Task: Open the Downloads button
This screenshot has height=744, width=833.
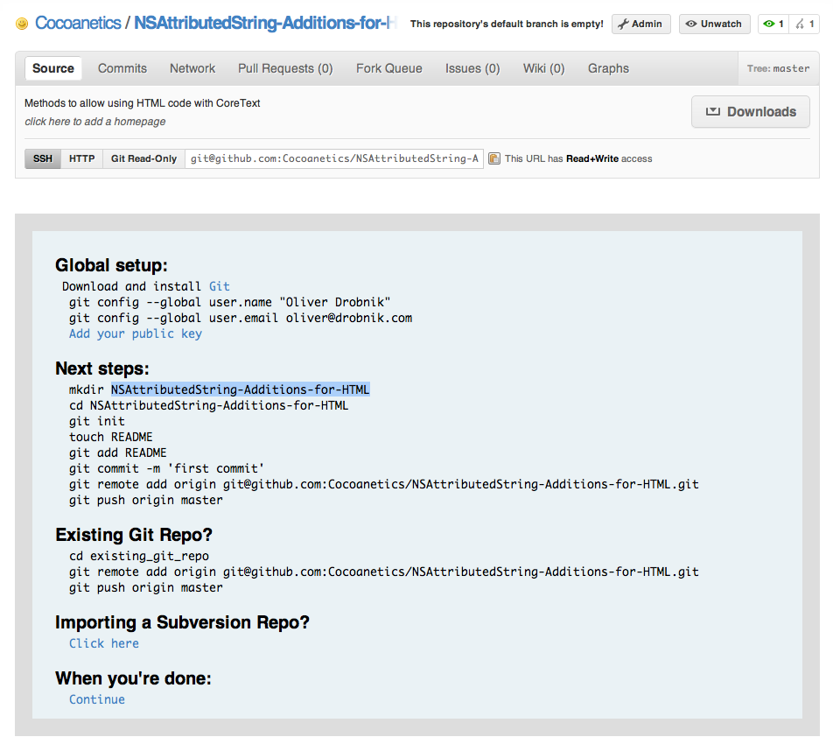Action: tap(750, 112)
